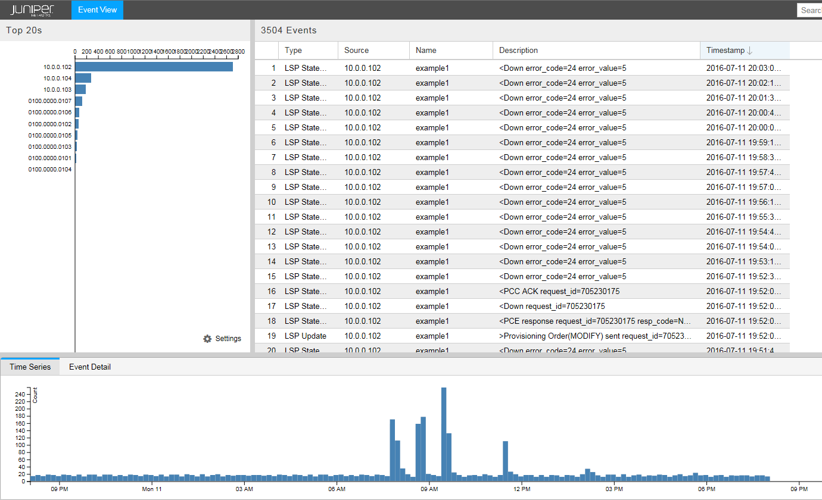Click the Description column header
The width and height of the screenshot is (822, 500).
click(x=518, y=51)
